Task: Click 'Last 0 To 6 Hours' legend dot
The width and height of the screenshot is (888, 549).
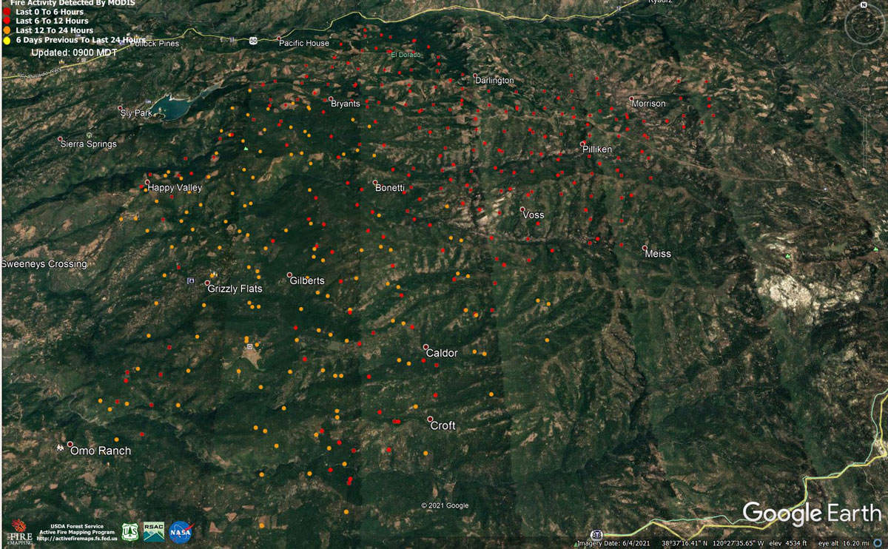Action: click(7, 13)
